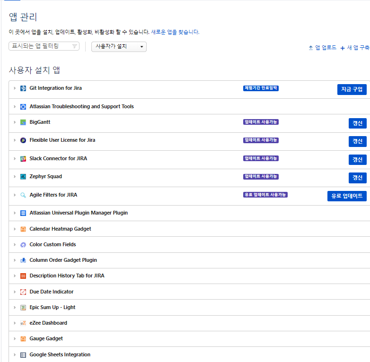This screenshot has width=370, height=362.
Task: Click the 새 앱 구축 link
Action: tap(355, 48)
